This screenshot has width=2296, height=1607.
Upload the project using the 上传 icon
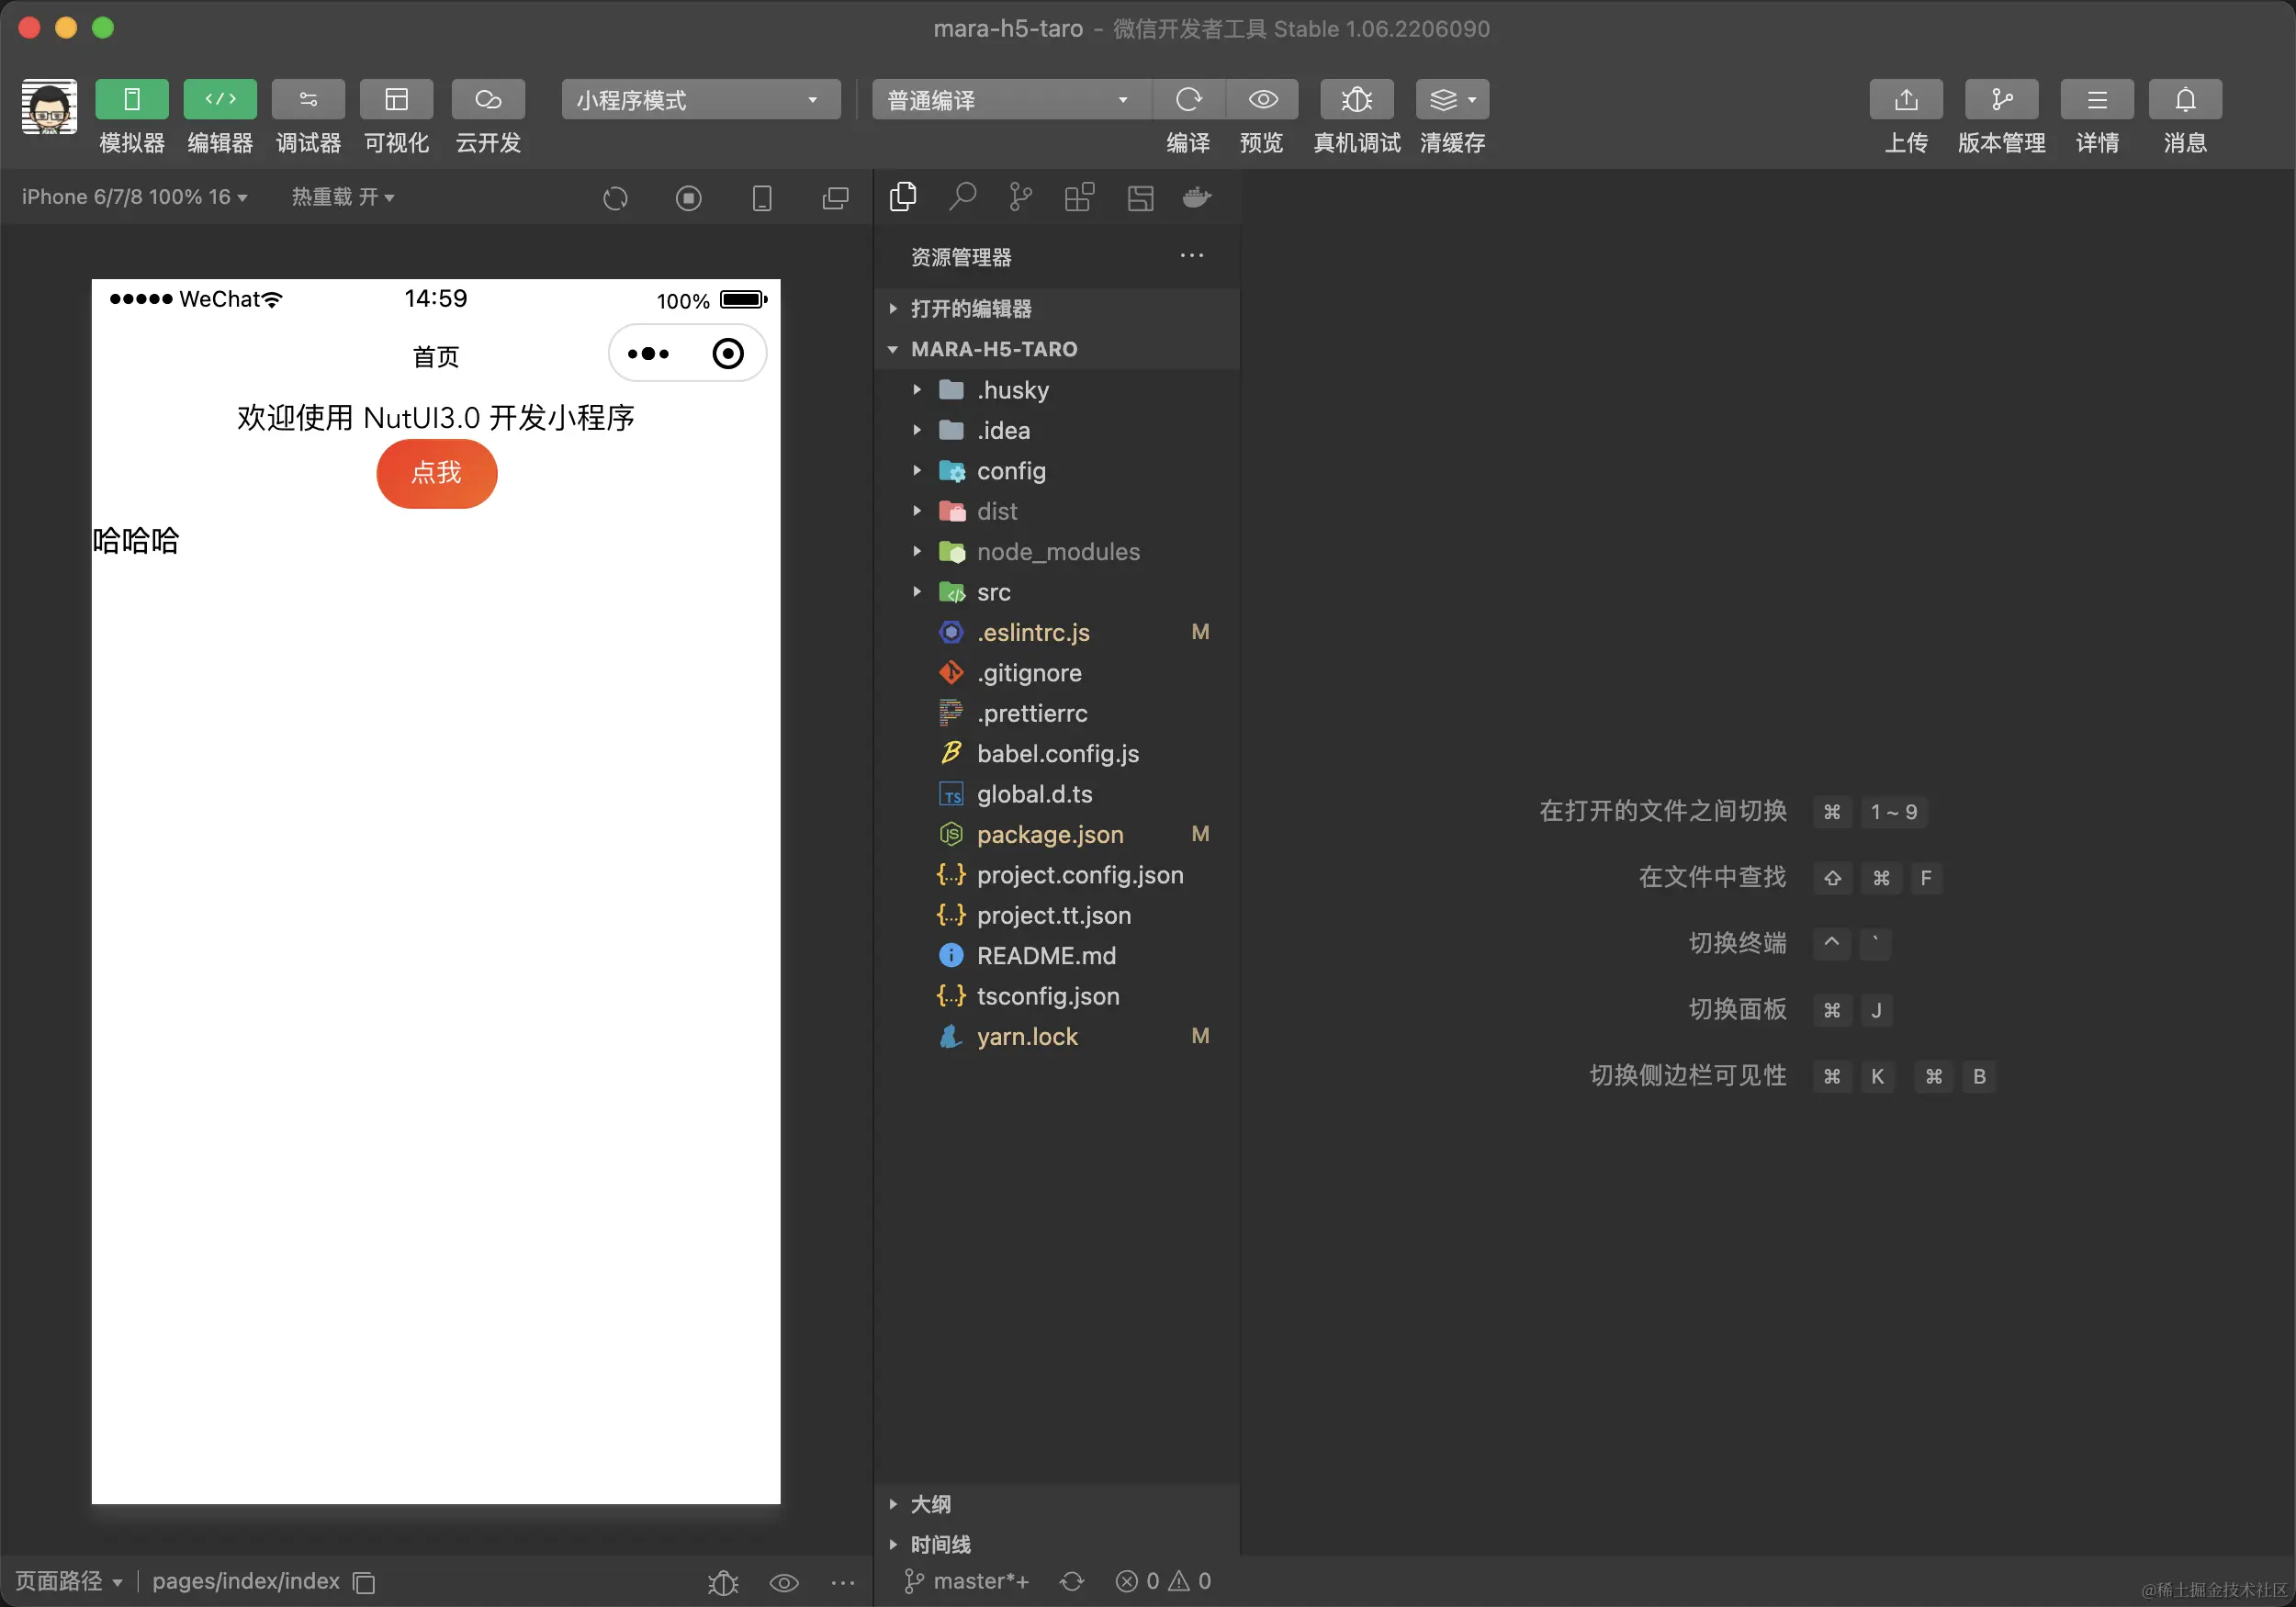click(1906, 99)
